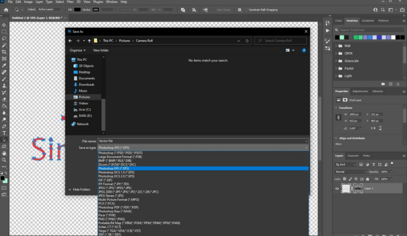Viewport: 407px width, 236px height.
Task: Select the Horizontal Type tool
Action: click(x=4, y=133)
